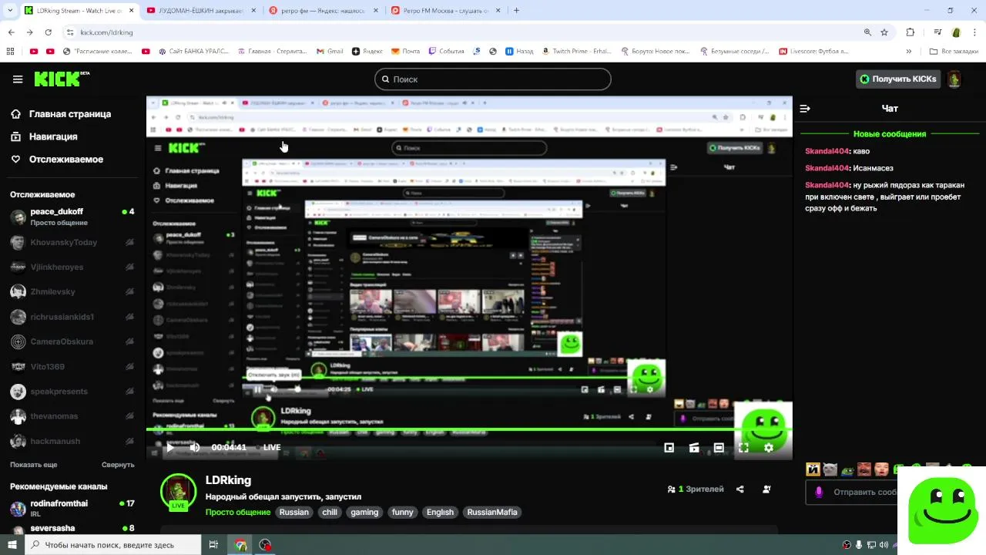
Task: Mute the stream with the speaker icon
Action: pos(195,447)
